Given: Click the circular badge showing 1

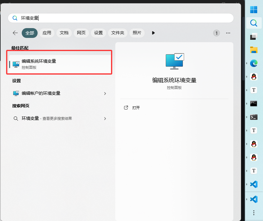Looking at the screenshot, I should 217,33.
